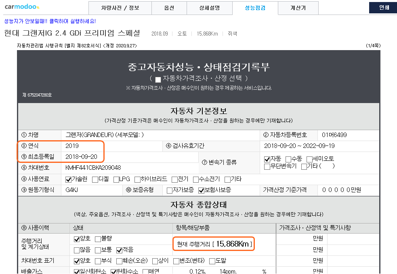
Task: Select the first registration date 2018-09-20
Action: click(x=81, y=157)
